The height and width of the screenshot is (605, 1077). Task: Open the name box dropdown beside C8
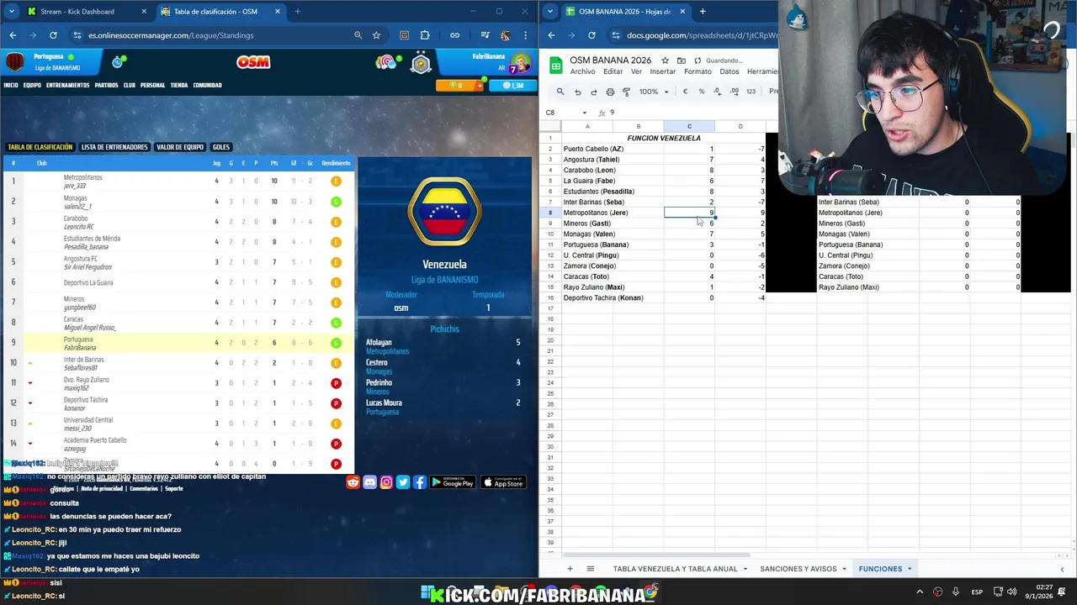coord(585,113)
